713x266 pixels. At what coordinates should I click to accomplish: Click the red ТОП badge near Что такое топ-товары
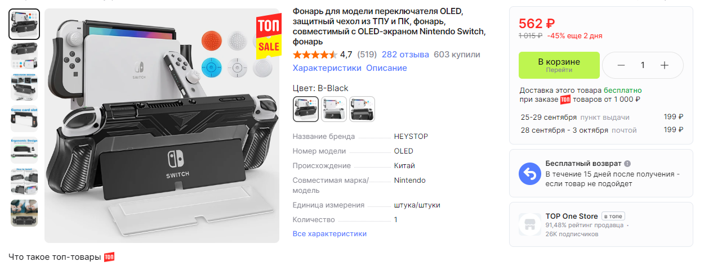click(x=109, y=257)
